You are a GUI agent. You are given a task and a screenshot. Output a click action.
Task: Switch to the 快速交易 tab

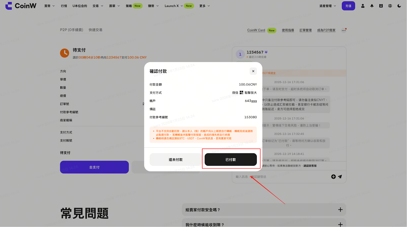[x=95, y=30]
